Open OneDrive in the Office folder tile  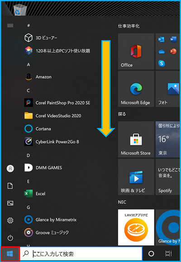[x=162, y=52]
